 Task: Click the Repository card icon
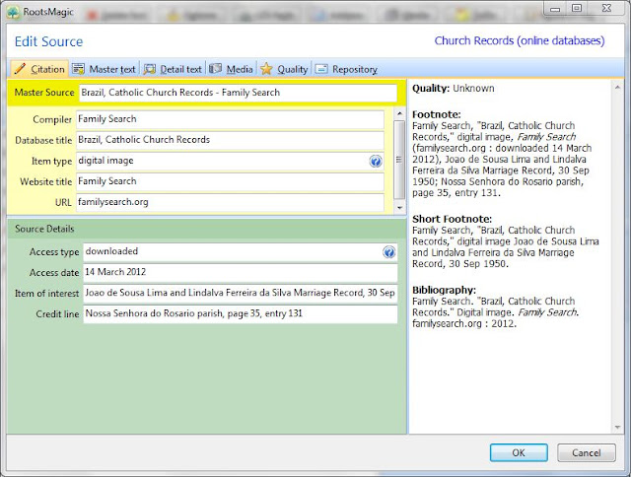321,69
